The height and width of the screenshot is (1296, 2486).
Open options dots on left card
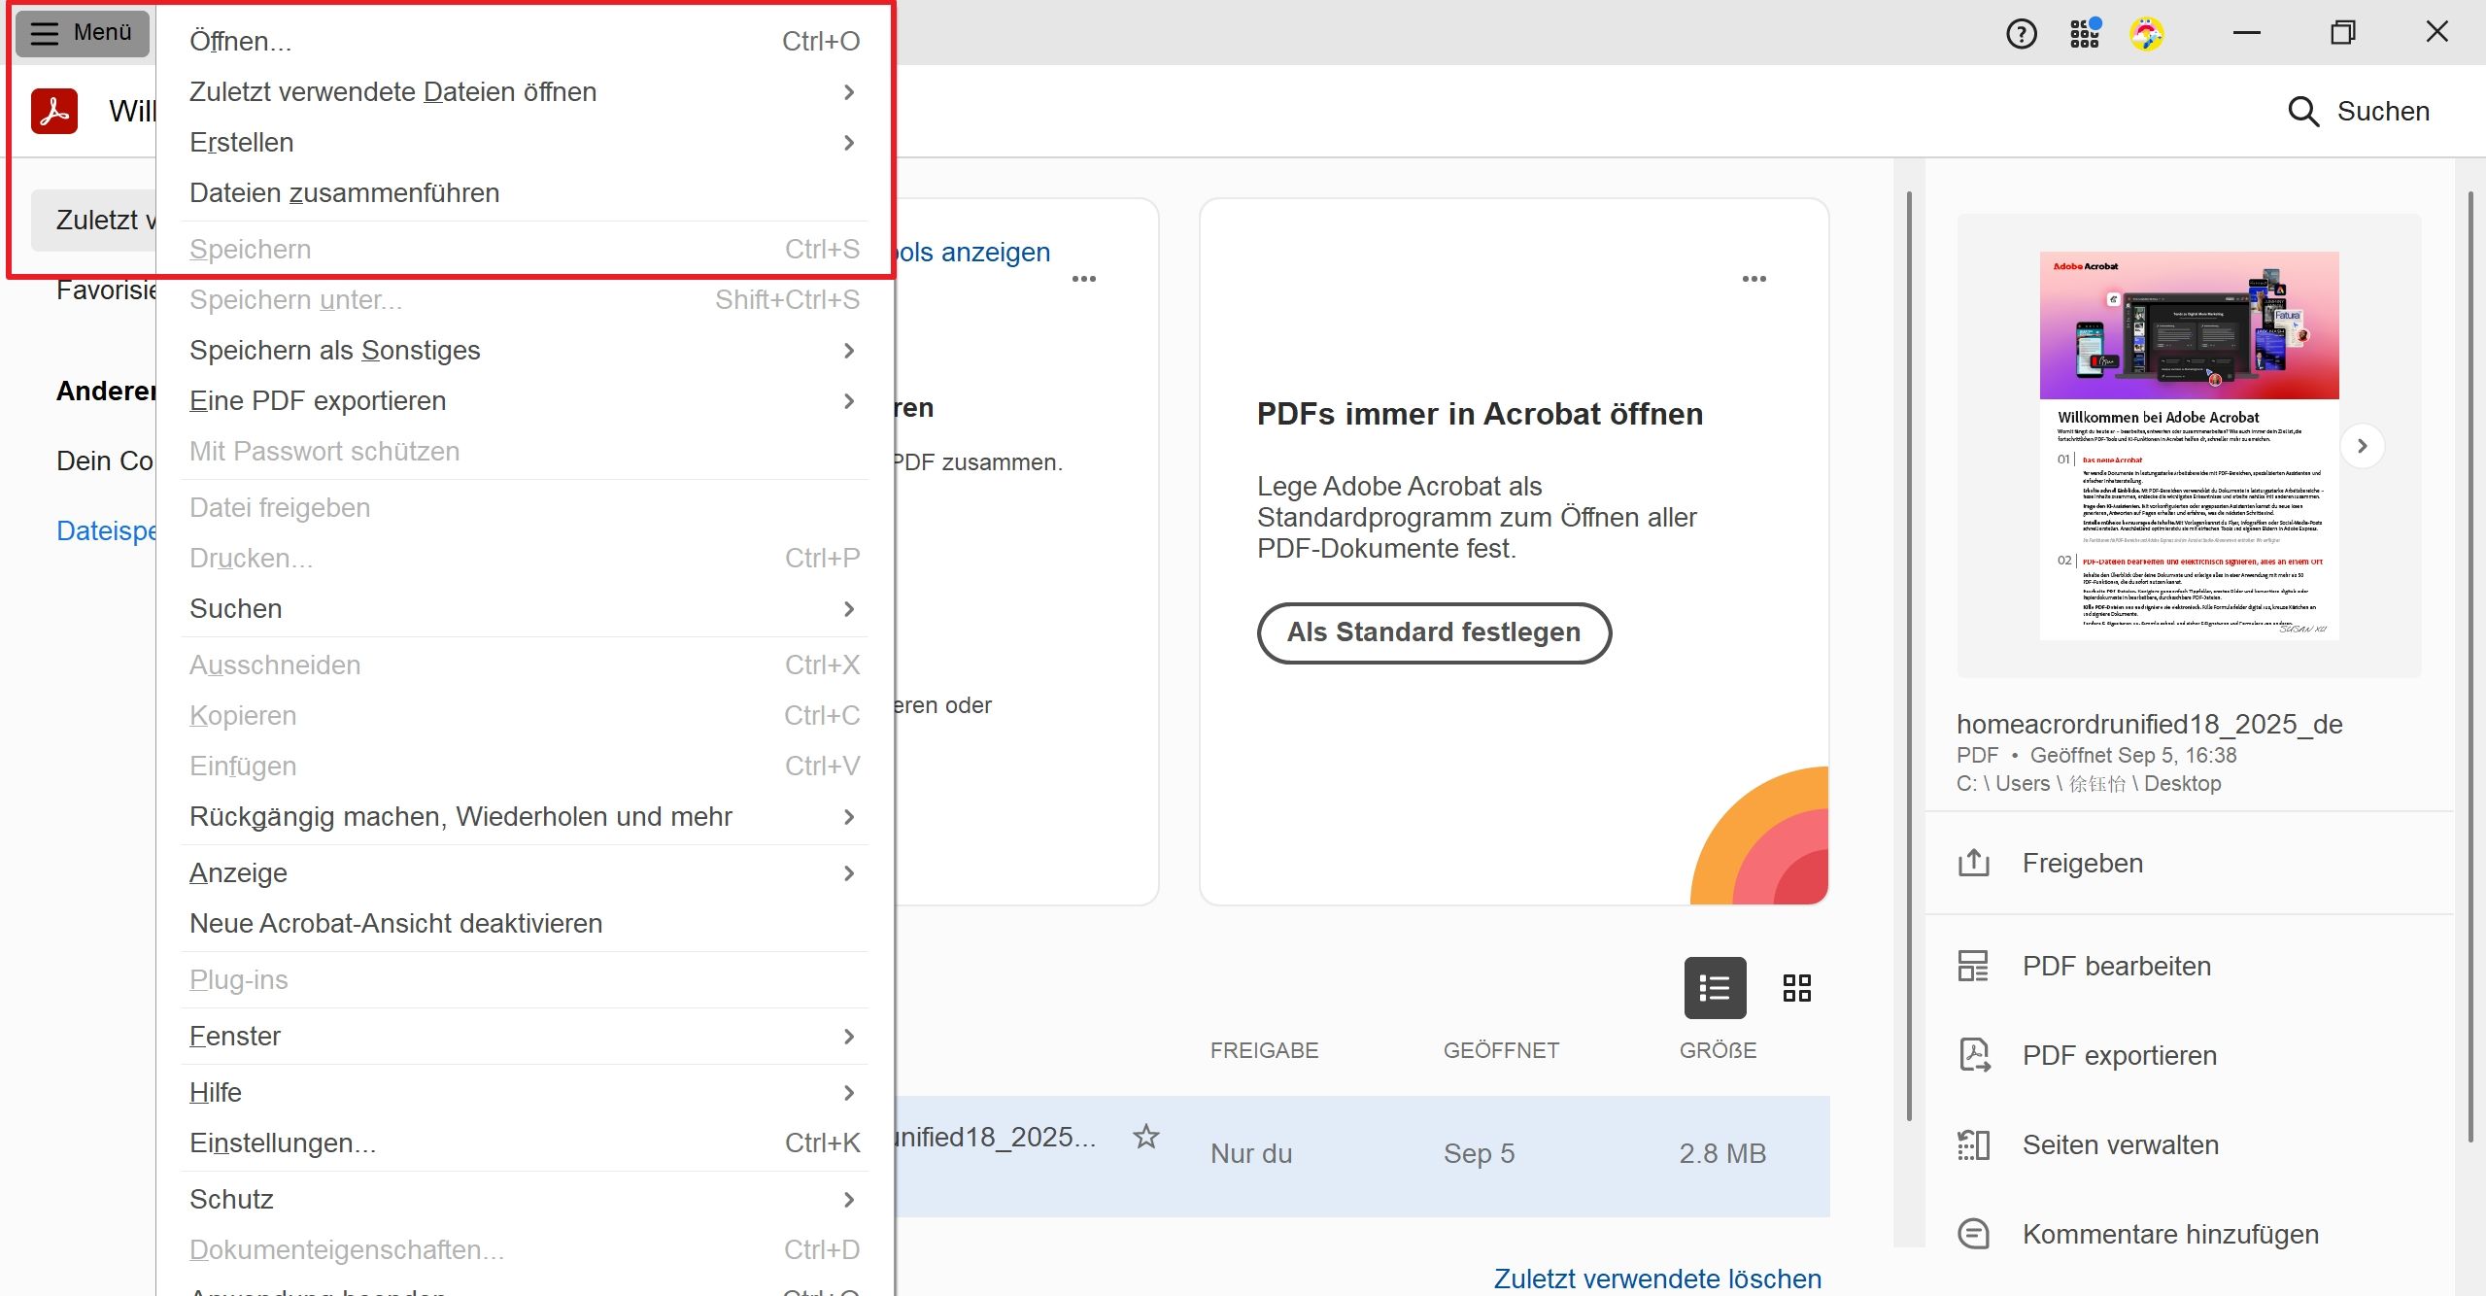1084,279
